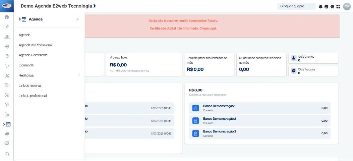This screenshot has height=161, width=353.
Task: Click the Banco Demonstração 2 bank icon
Action: (x=196, y=121)
